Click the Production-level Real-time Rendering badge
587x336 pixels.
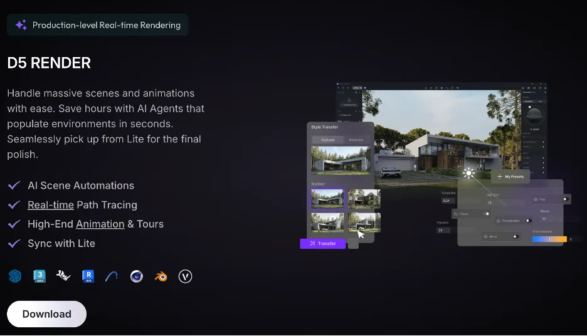tap(97, 24)
